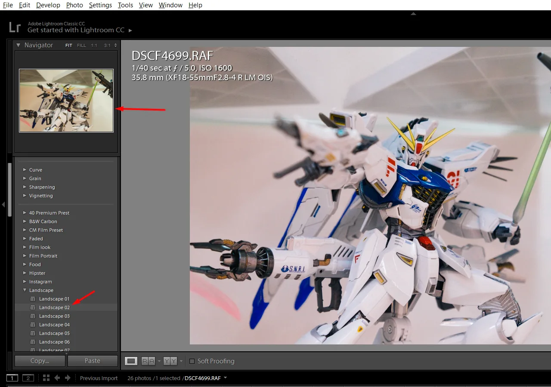Click the Copy... button
Screen dimensions: 551x387
[40, 361]
